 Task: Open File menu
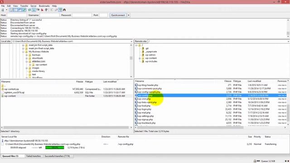click(x=3, y=6)
